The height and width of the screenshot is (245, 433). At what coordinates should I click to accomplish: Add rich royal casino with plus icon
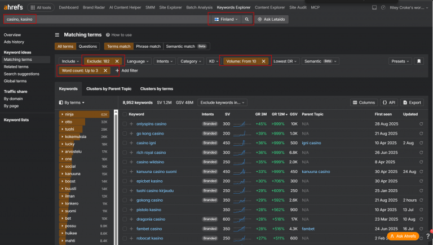[x=131, y=153]
